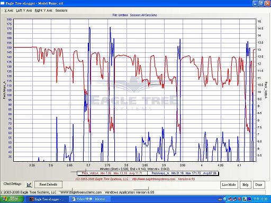
Task: Open the Chart Settings graph icon
Action: tap(29, 184)
